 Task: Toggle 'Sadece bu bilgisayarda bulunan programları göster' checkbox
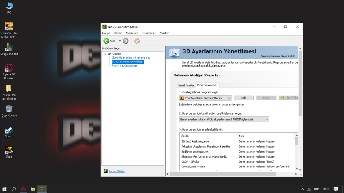point(181,104)
